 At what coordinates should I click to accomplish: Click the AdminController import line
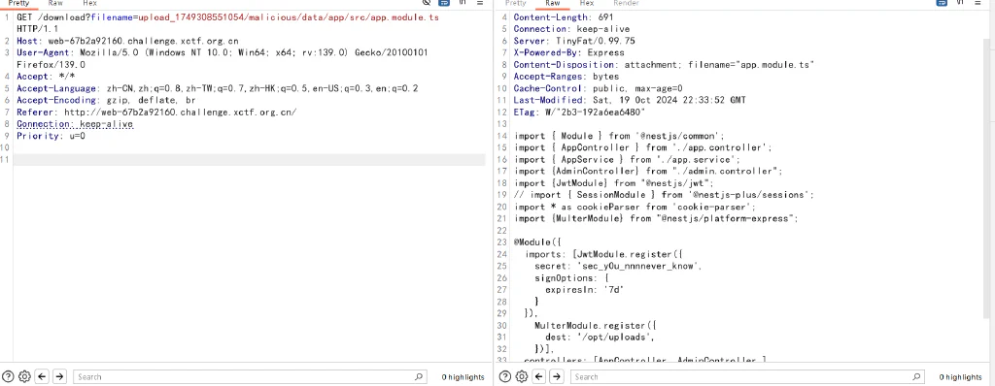(648, 172)
